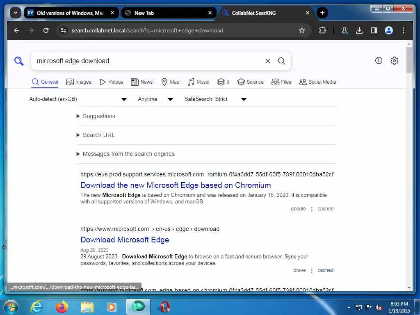This screenshot has width=420, height=315.
Task: Bookmark this page with the star icon
Action: [x=302, y=30]
